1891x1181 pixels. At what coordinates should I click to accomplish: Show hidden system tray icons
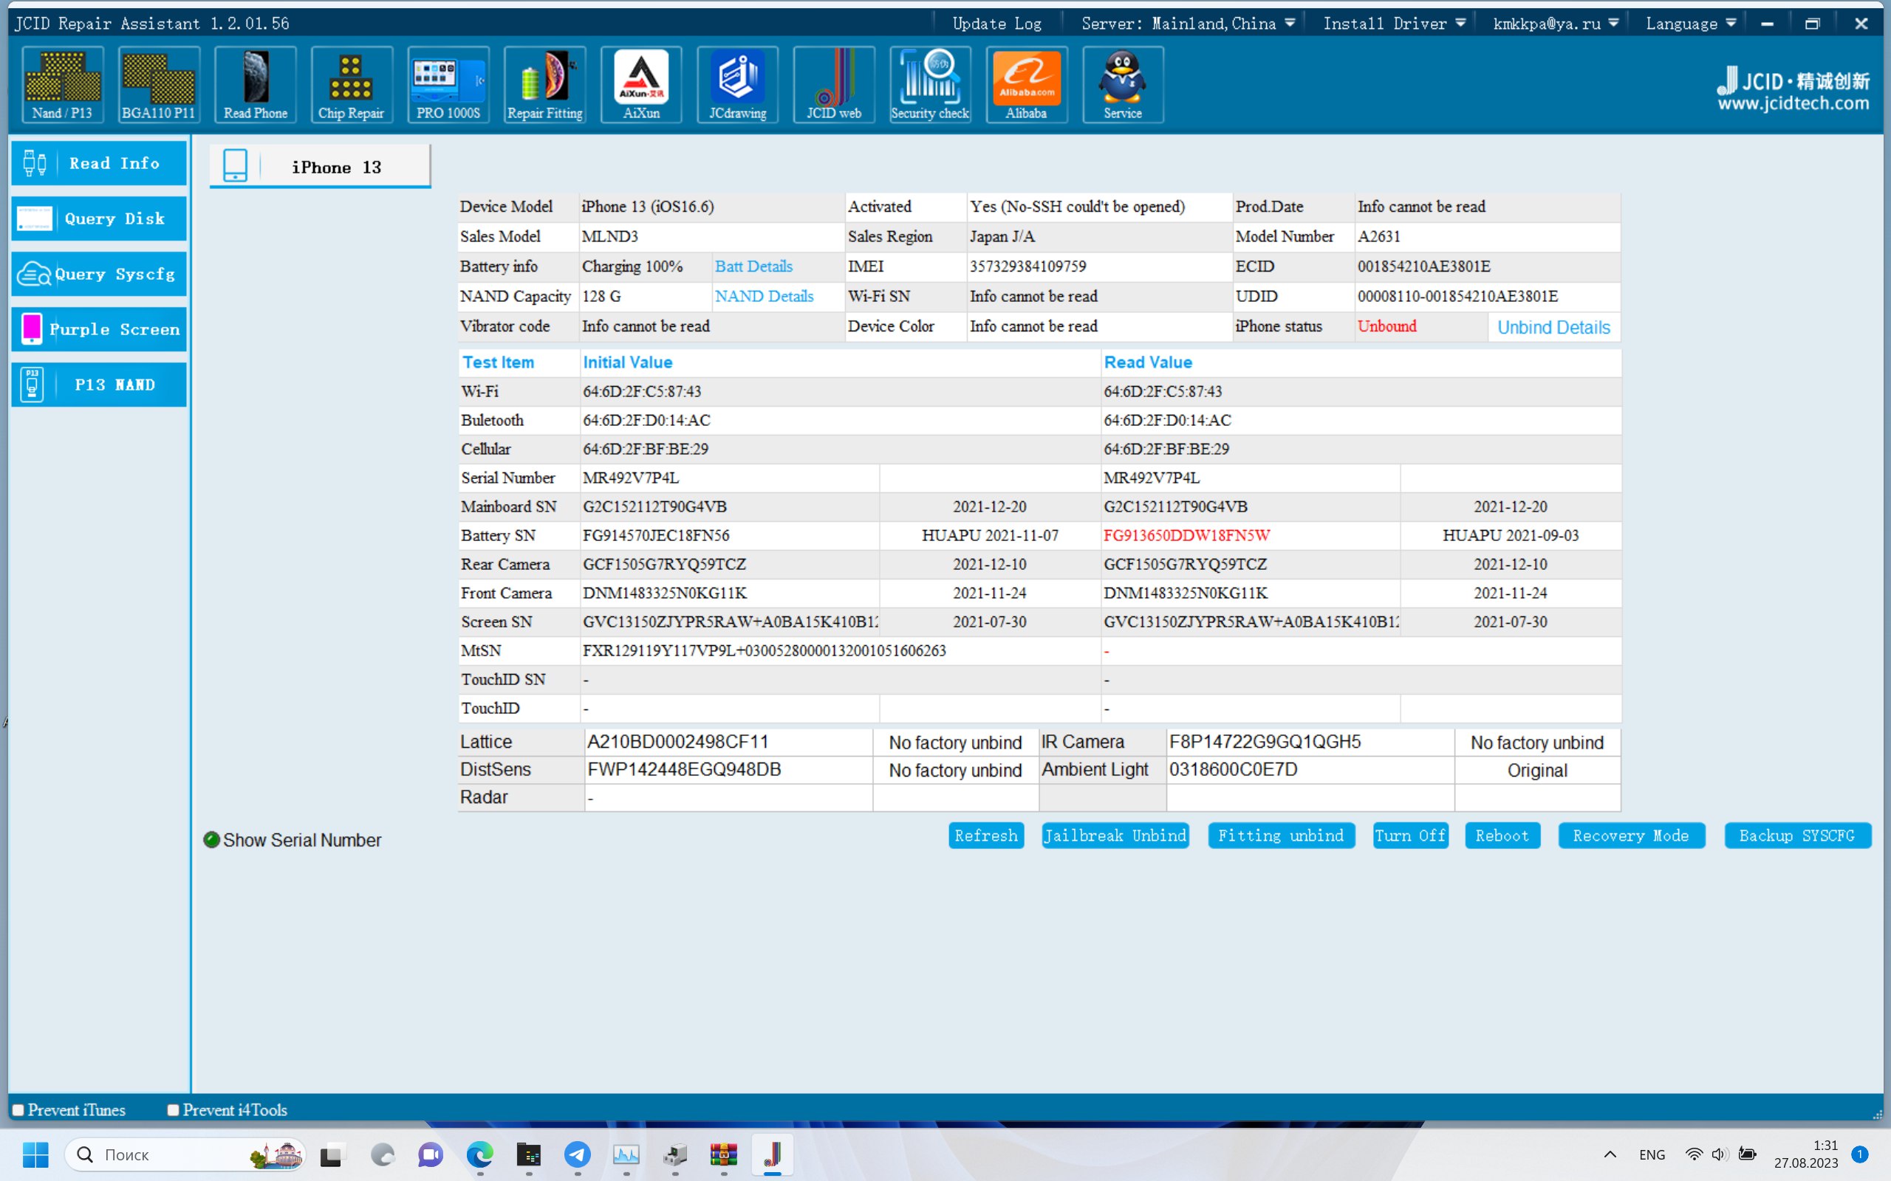(1610, 1154)
